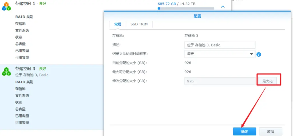This screenshot has height=136, width=293.
Task: Click the 描述 text field
Action: (220, 45)
